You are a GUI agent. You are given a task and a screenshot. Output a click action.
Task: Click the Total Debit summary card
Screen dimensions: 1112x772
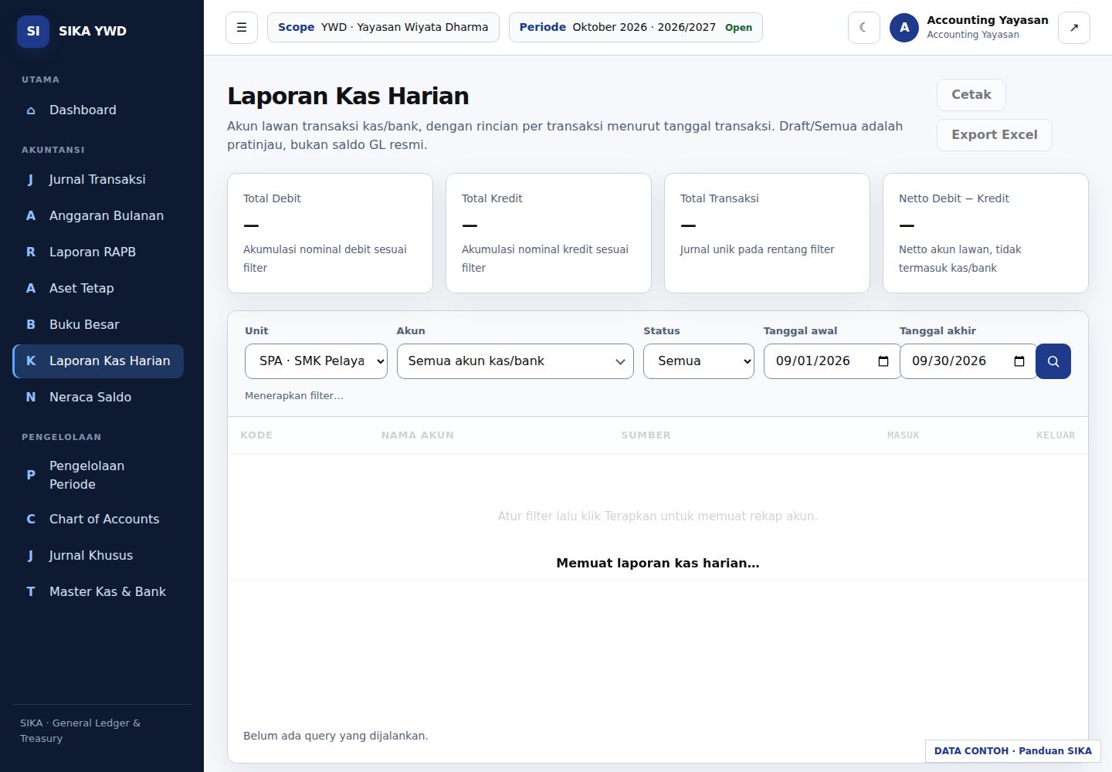(330, 233)
